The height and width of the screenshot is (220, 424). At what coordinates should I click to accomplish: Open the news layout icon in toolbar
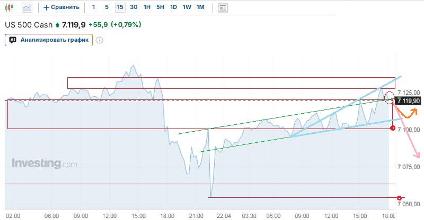223,7
